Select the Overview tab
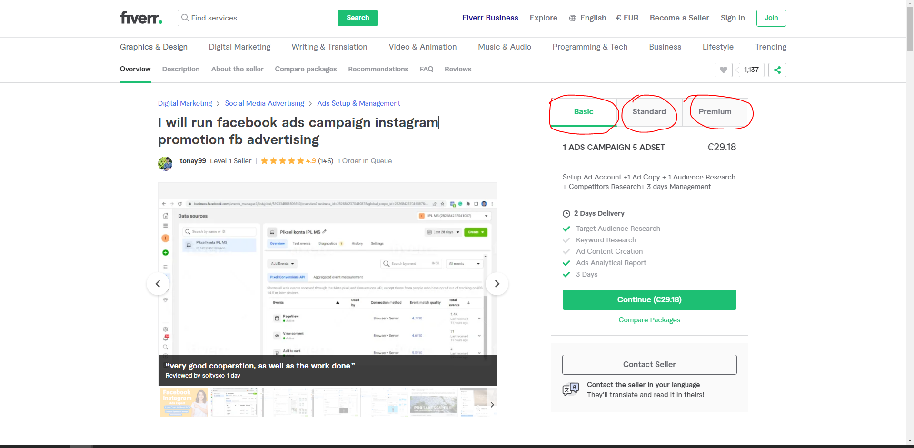 click(135, 69)
